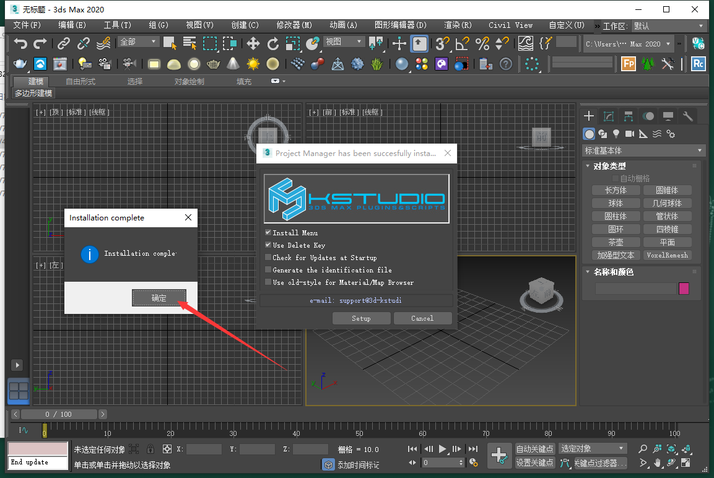Switch to the 对象绘制 ribbon tab
This screenshot has width=714, height=478.
(x=189, y=82)
